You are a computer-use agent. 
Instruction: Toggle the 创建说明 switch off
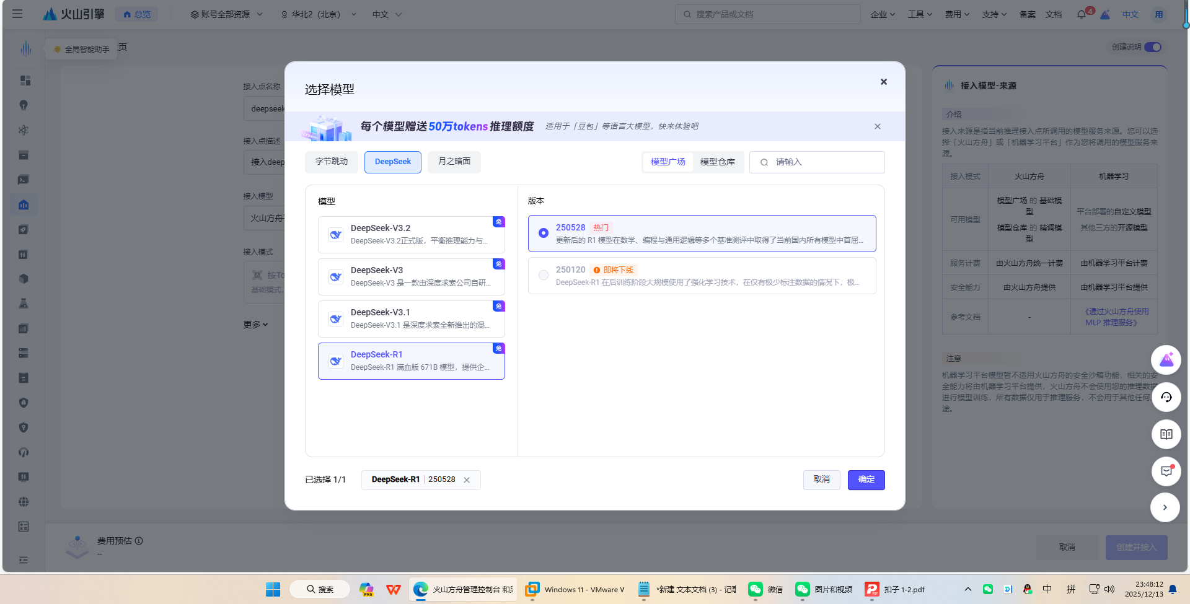pyautogui.click(x=1152, y=46)
